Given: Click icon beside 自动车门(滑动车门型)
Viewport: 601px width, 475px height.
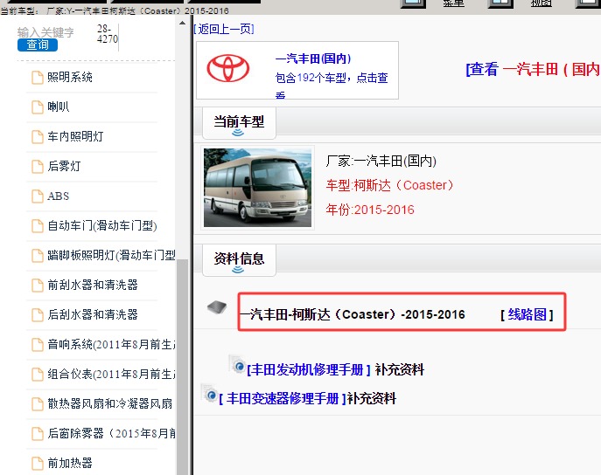Looking at the screenshot, I should pyautogui.click(x=37, y=225).
